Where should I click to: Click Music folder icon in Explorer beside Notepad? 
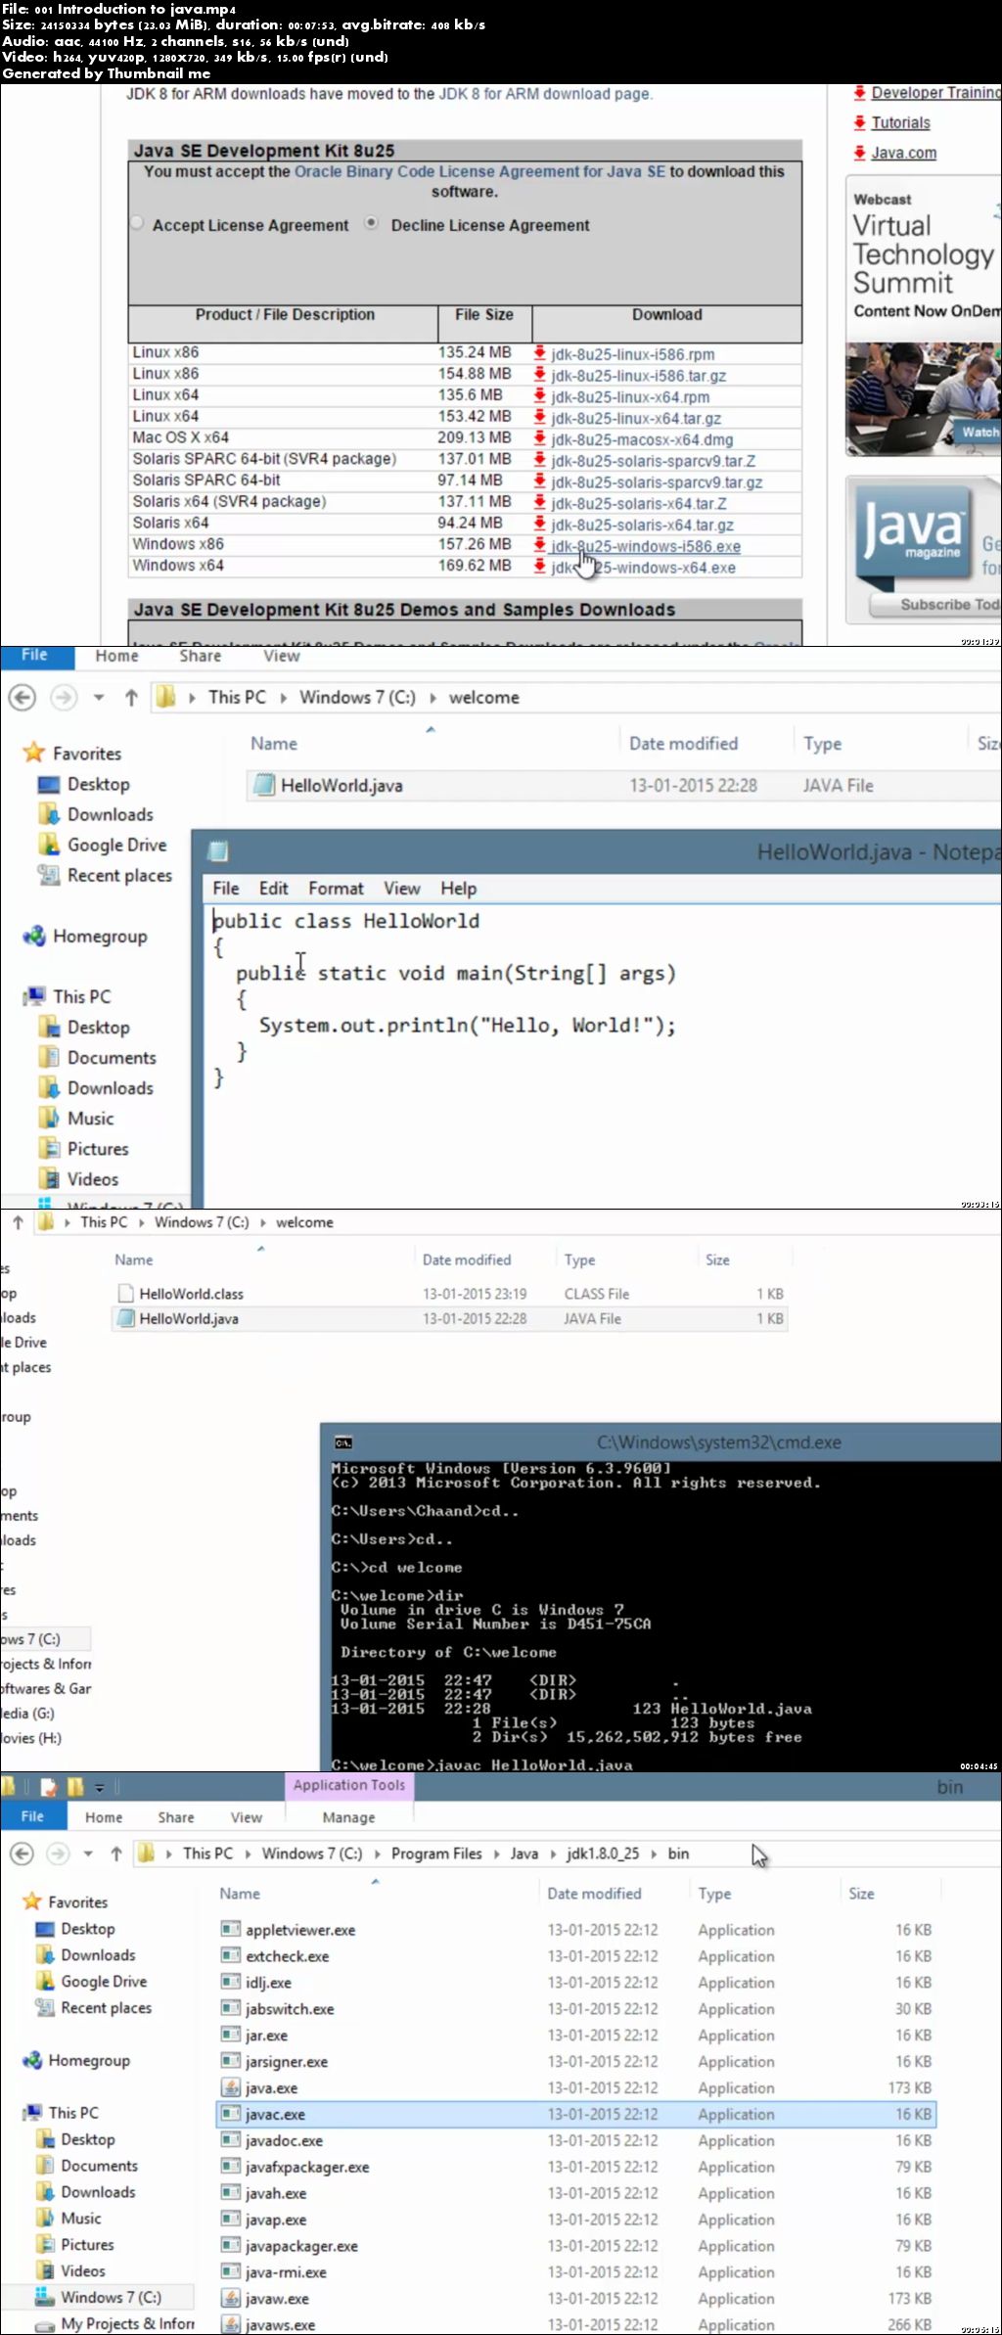pos(48,1118)
